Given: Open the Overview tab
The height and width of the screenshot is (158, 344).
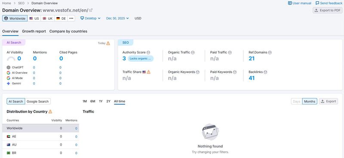Looking at the screenshot, I should (10, 31).
